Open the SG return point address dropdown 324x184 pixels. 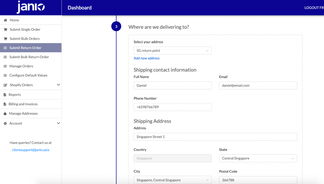click(x=172, y=51)
